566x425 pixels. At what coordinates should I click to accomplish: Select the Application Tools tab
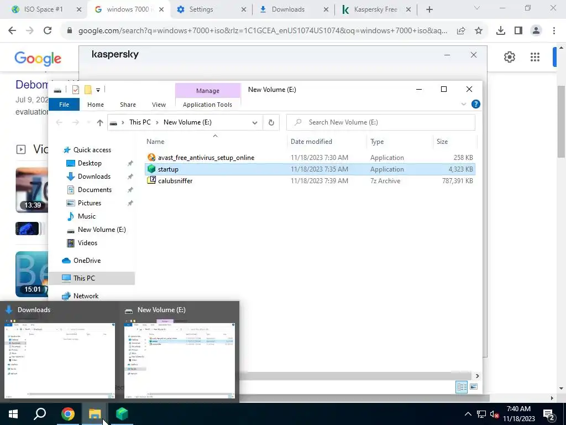tap(208, 105)
